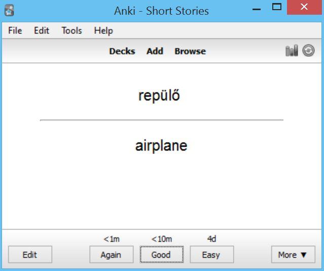Image resolution: width=324 pixels, height=271 pixels.
Task: Go to the Decks screen
Action: [122, 51]
